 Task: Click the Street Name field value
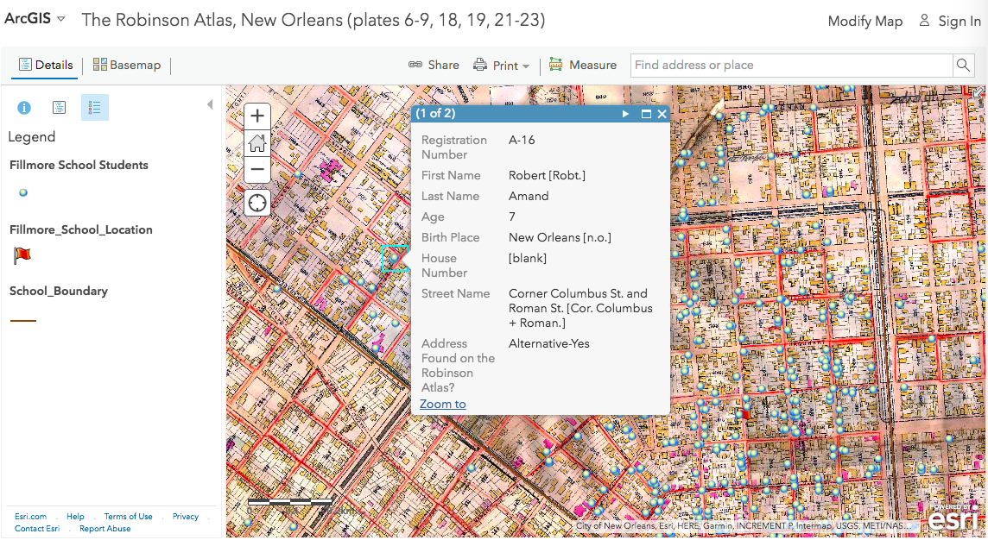(x=581, y=309)
